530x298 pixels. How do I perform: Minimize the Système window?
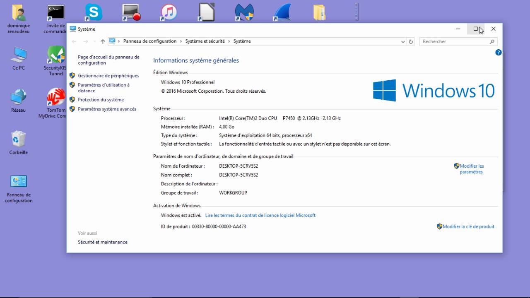coord(458,29)
